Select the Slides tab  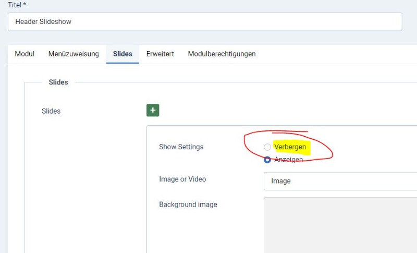pyautogui.click(x=122, y=54)
